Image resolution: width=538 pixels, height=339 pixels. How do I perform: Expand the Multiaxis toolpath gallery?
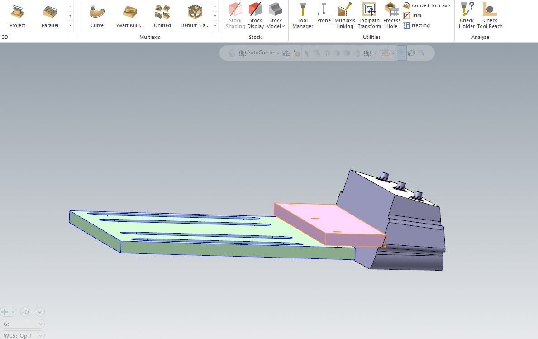pos(215,26)
